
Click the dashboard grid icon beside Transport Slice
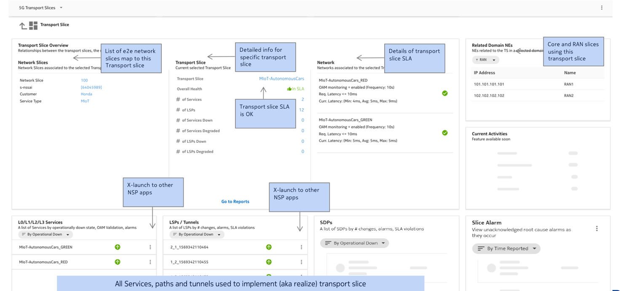pyautogui.click(x=33, y=26)
